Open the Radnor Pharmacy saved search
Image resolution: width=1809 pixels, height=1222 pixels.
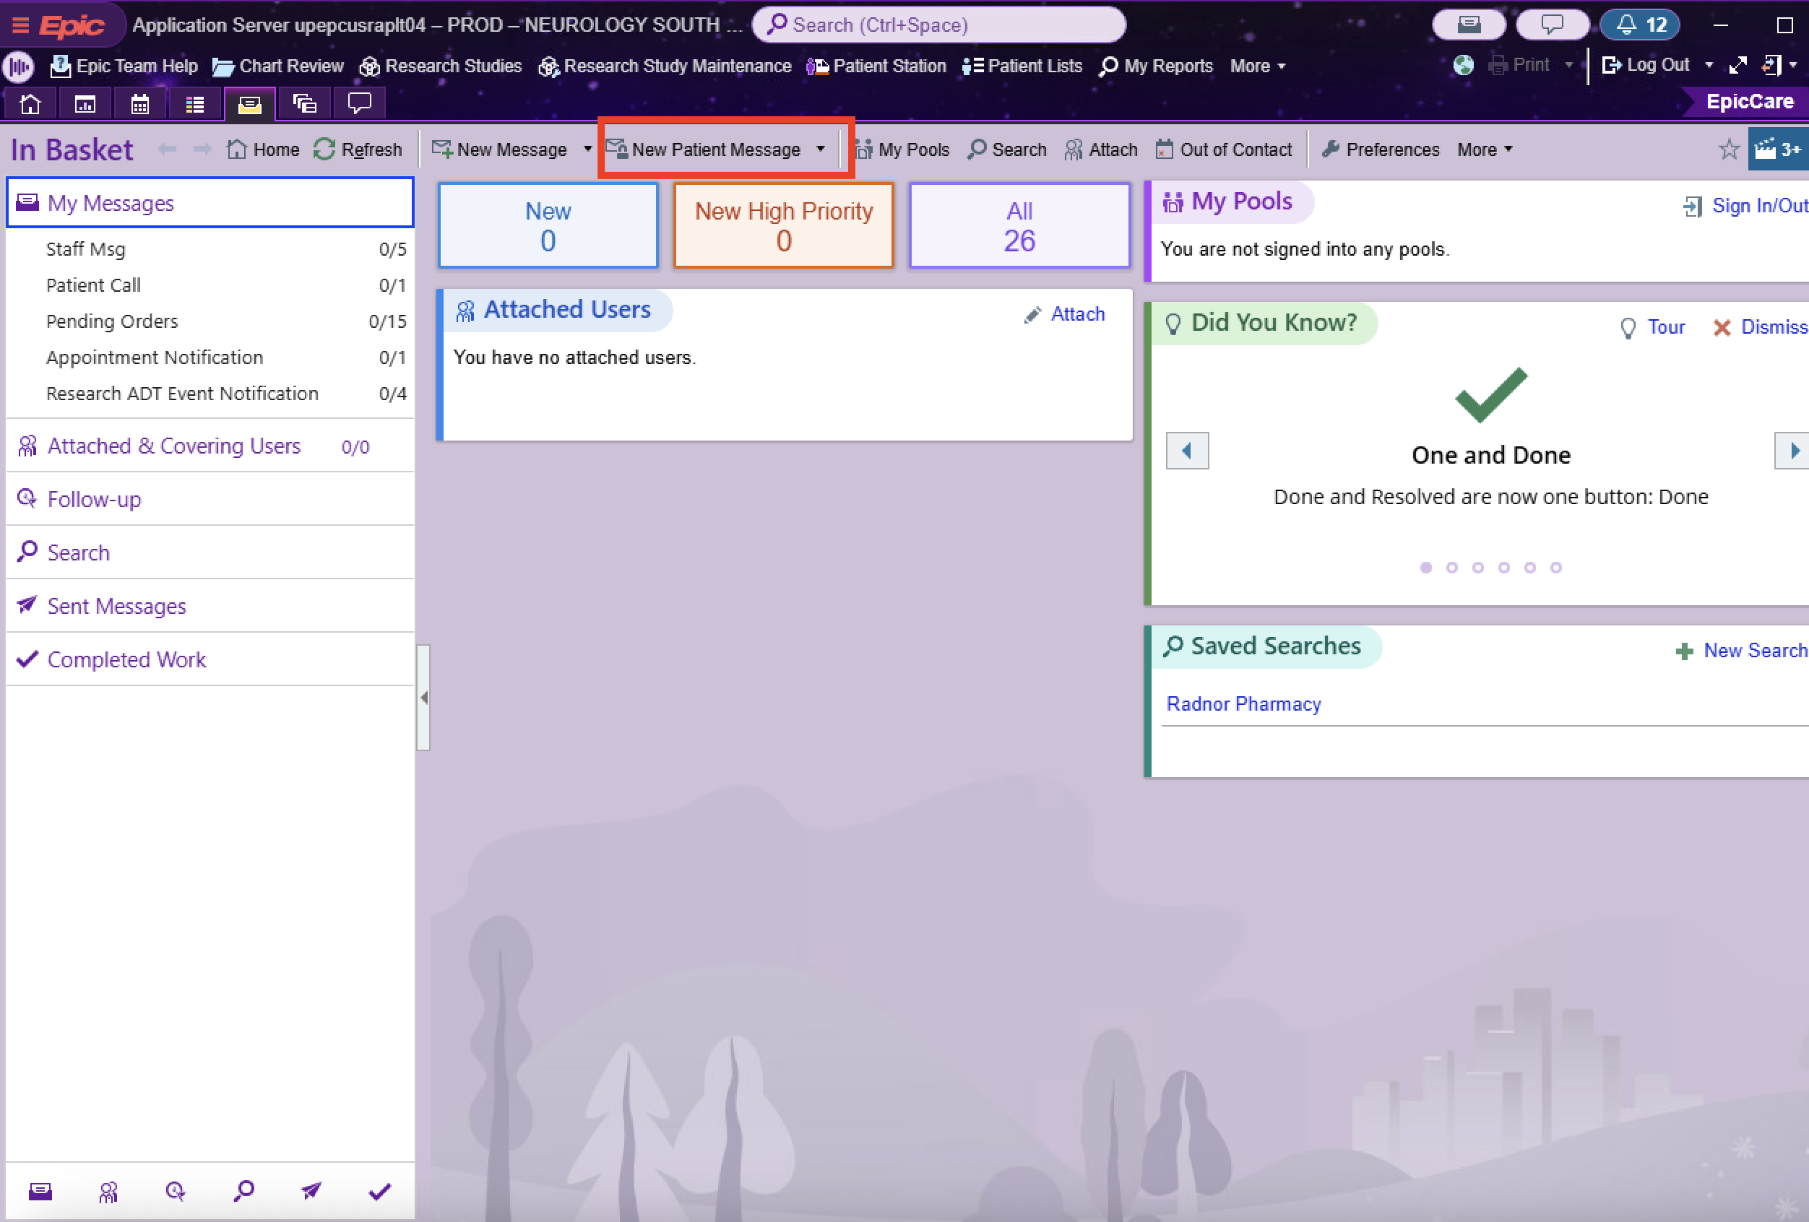coord(1243,704)
